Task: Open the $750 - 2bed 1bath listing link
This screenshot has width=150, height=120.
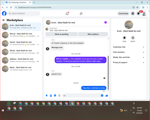Action: click(58, 30)
